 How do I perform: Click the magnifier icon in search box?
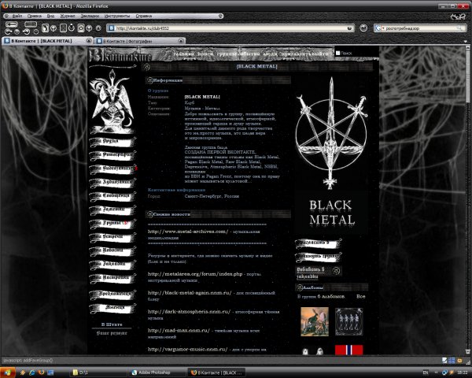click(x=459, y=28)
